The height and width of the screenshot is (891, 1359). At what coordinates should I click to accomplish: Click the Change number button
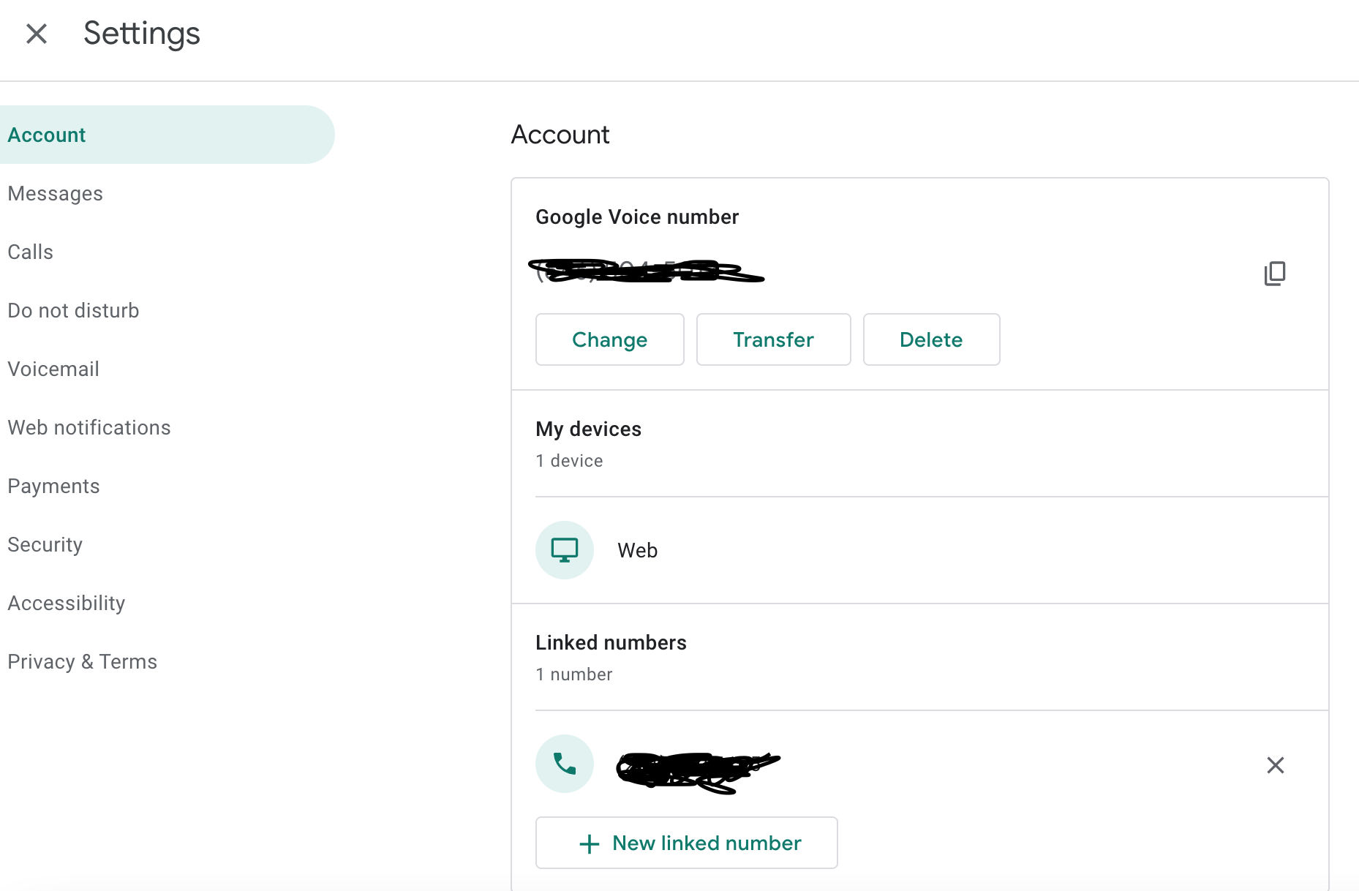pos(610,339)
